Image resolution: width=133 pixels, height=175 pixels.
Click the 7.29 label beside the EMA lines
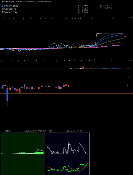tap(124, 37)
